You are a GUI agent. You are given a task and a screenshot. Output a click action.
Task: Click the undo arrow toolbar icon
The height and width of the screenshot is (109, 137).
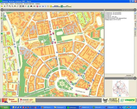[26, 6]
